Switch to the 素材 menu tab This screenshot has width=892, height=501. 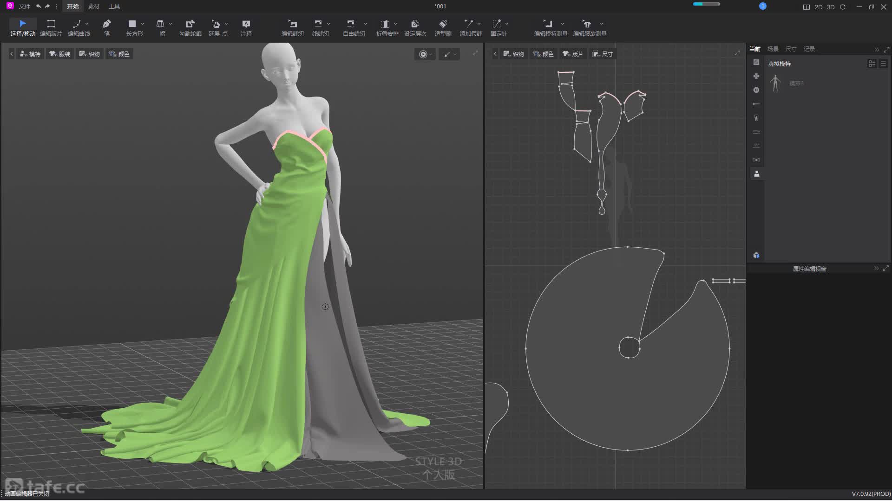pyautogui.click(x=94, y=6)
